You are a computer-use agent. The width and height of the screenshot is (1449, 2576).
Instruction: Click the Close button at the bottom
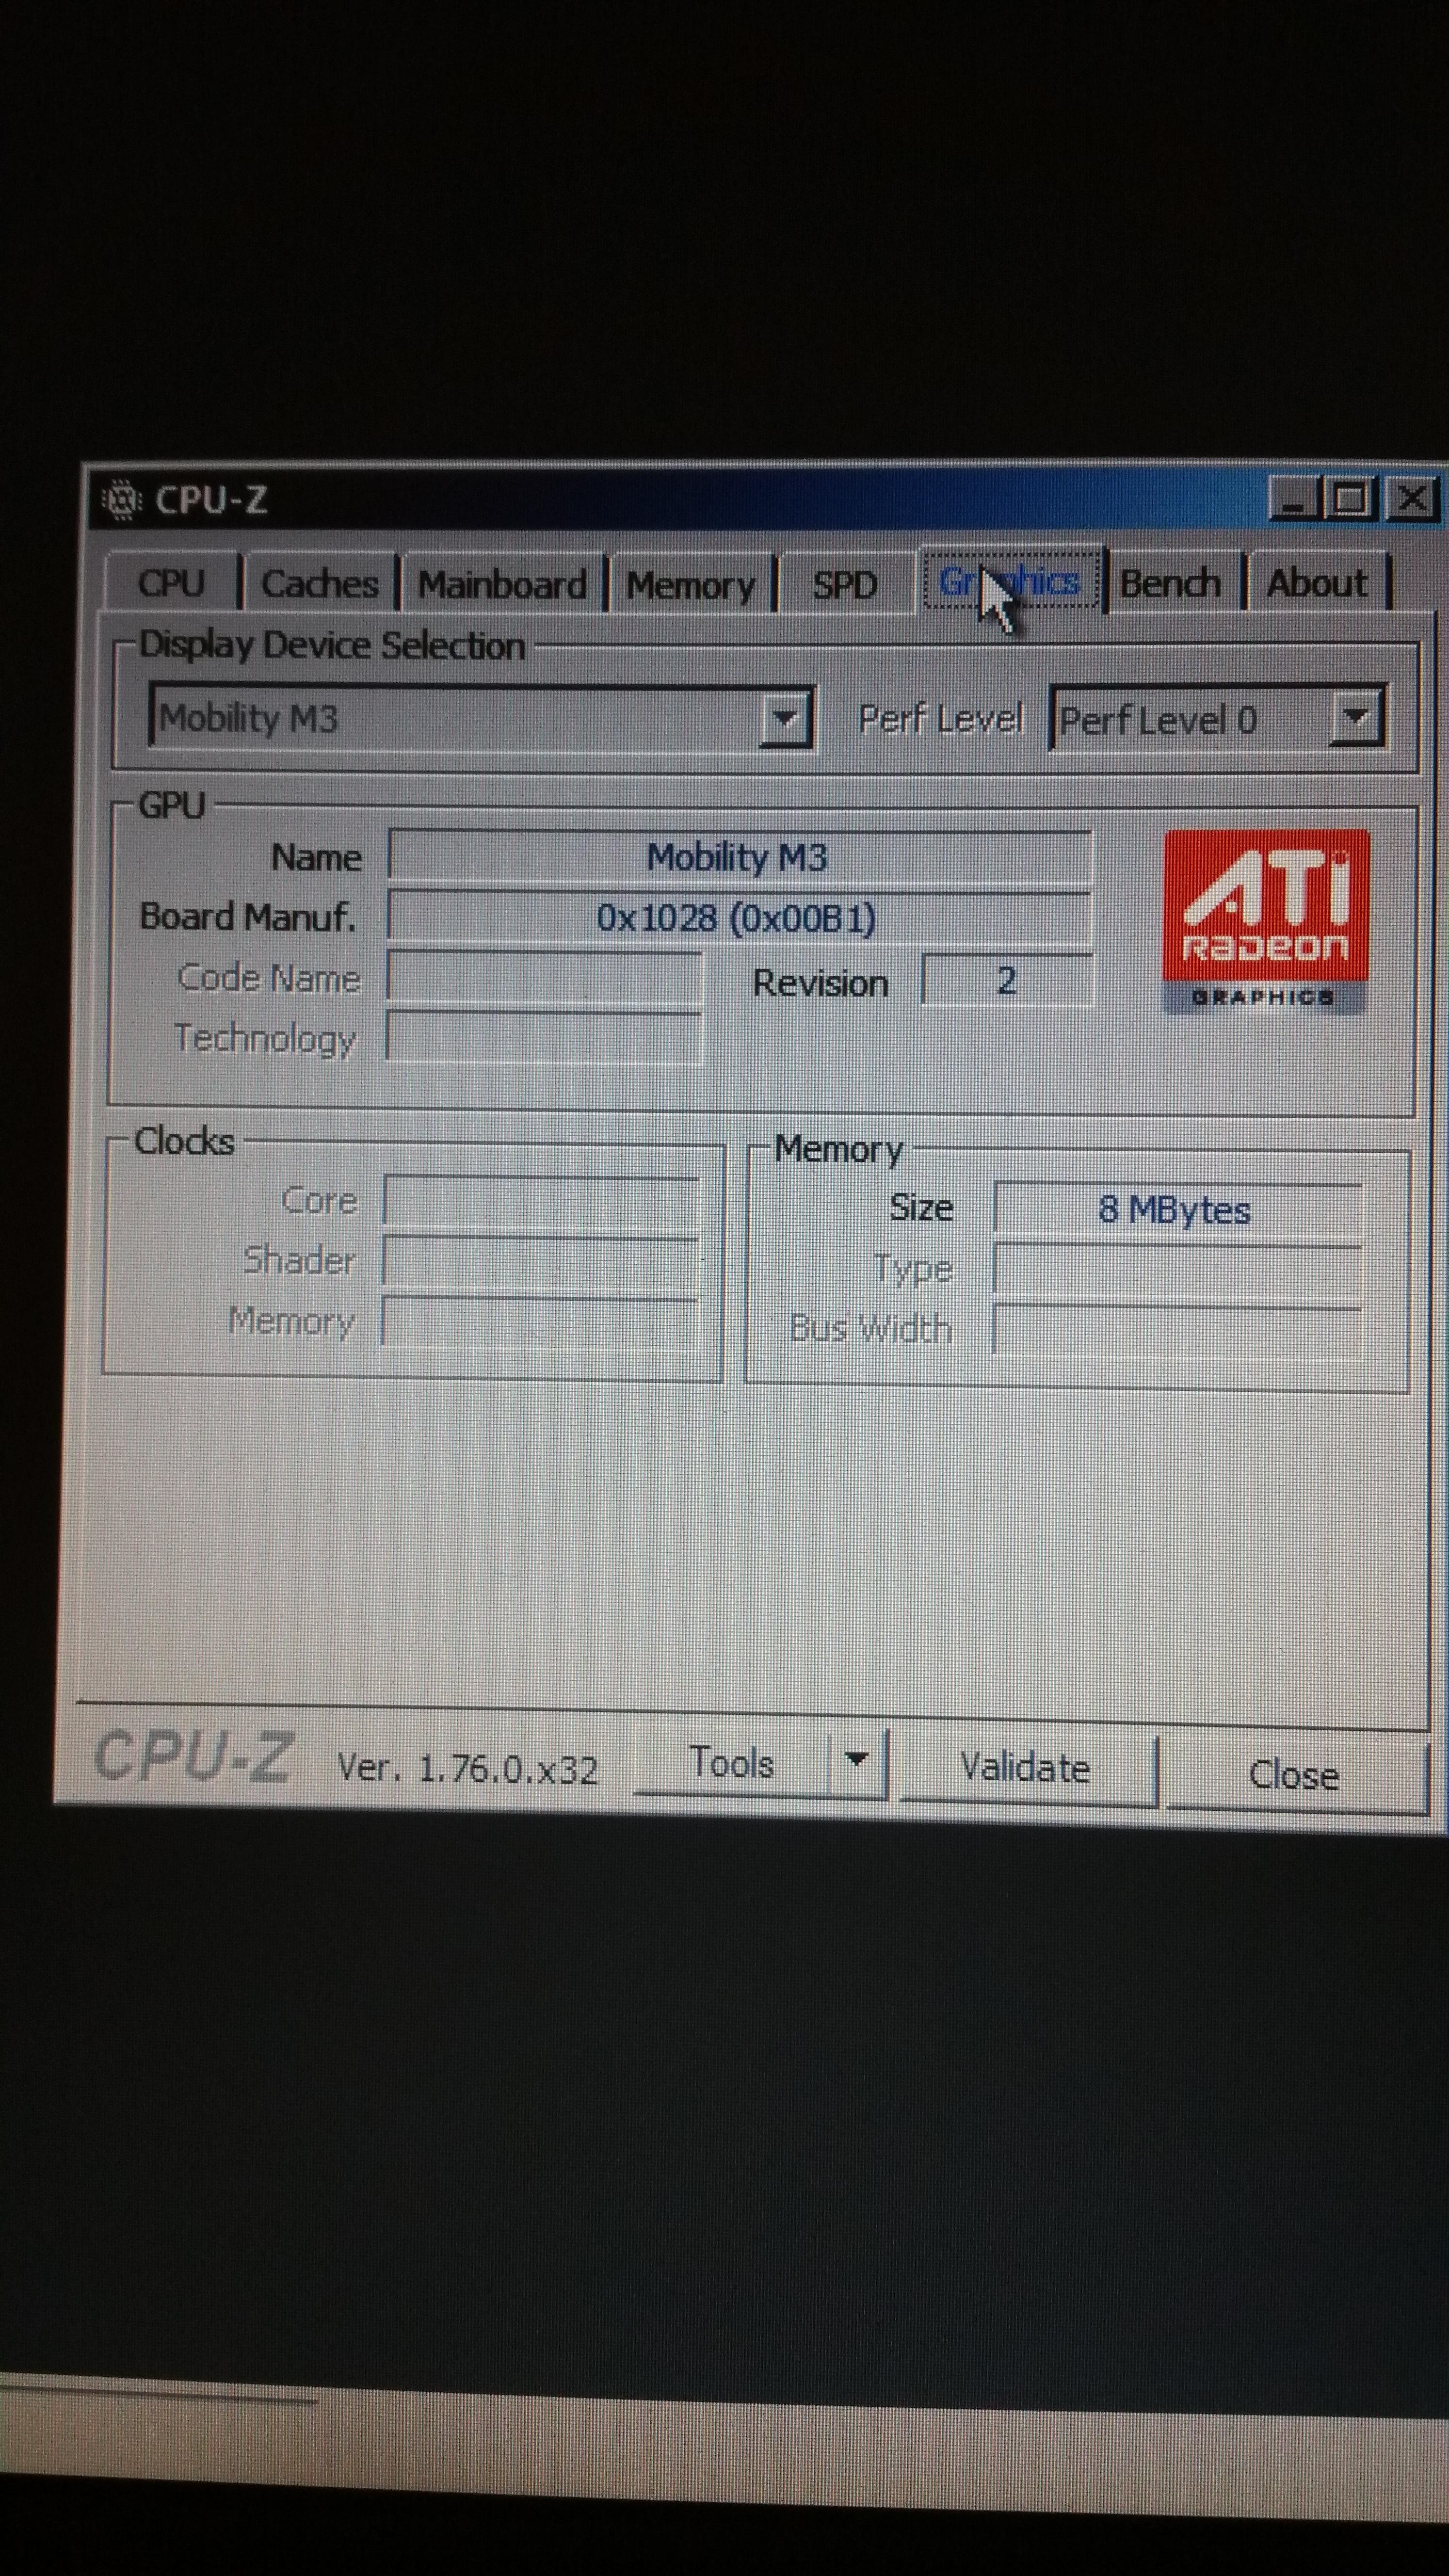tap(1294, 1775)
